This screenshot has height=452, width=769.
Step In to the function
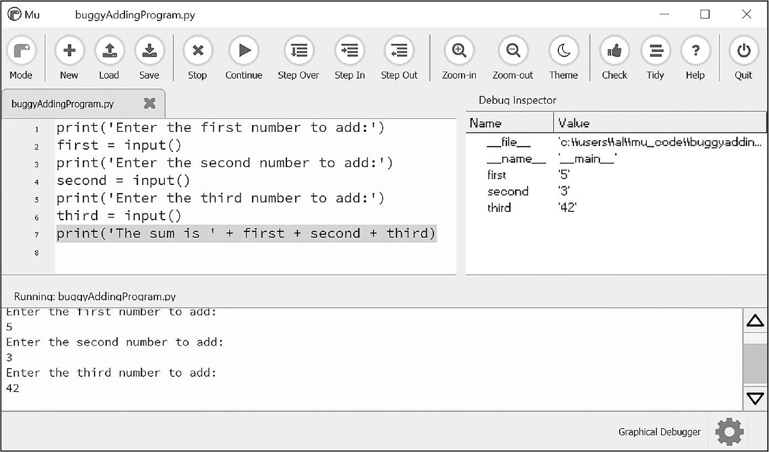pos(349,59)
